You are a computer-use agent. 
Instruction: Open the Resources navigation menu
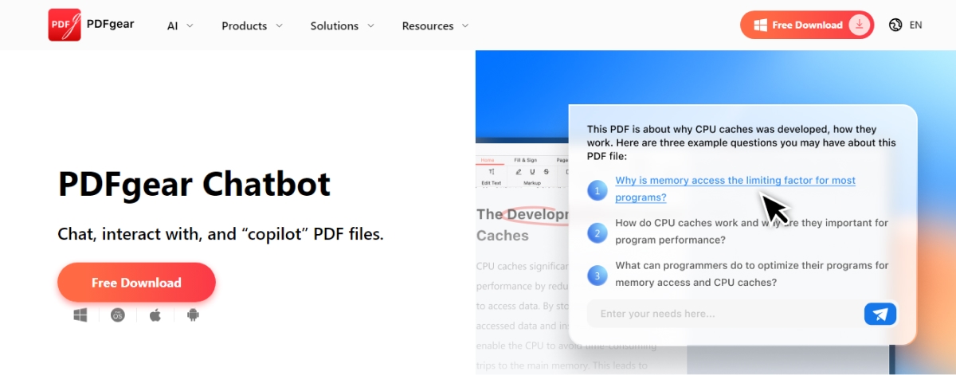point(435,25)
